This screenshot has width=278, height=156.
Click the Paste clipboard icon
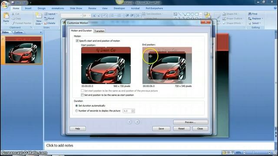6,16
